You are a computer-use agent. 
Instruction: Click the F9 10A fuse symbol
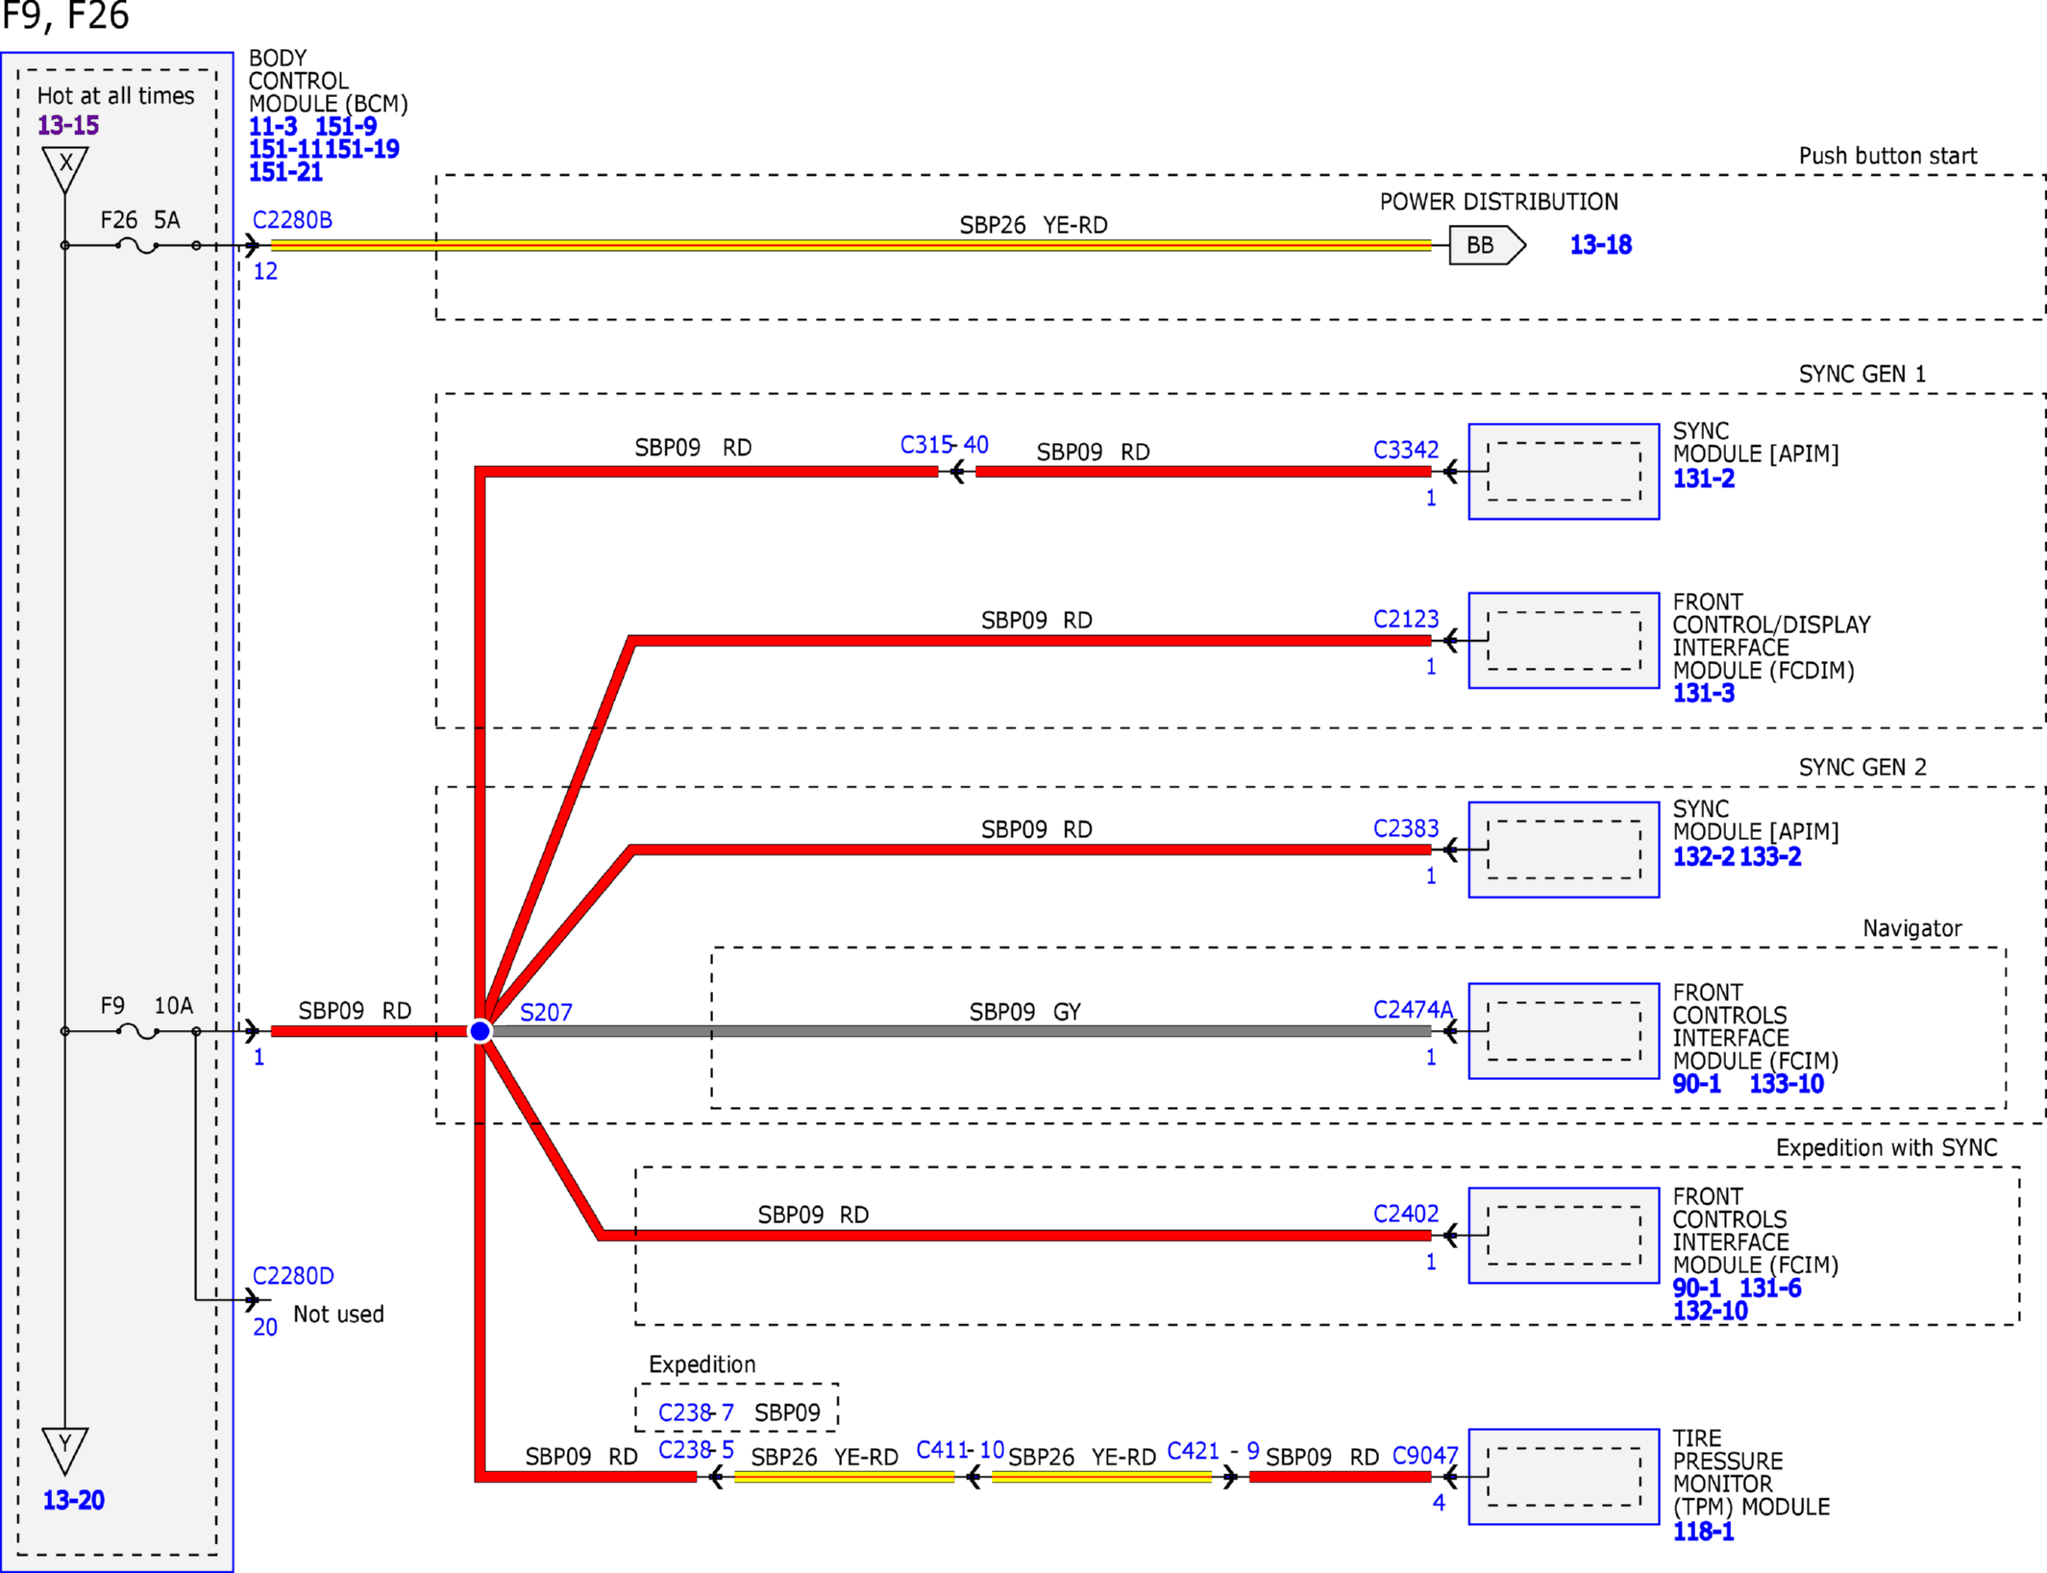coord(138,1032)
